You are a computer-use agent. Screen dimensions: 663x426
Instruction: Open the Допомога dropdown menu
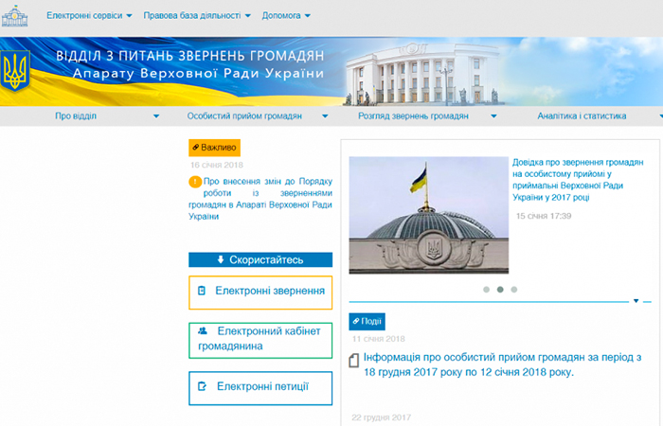click(286, 16)
